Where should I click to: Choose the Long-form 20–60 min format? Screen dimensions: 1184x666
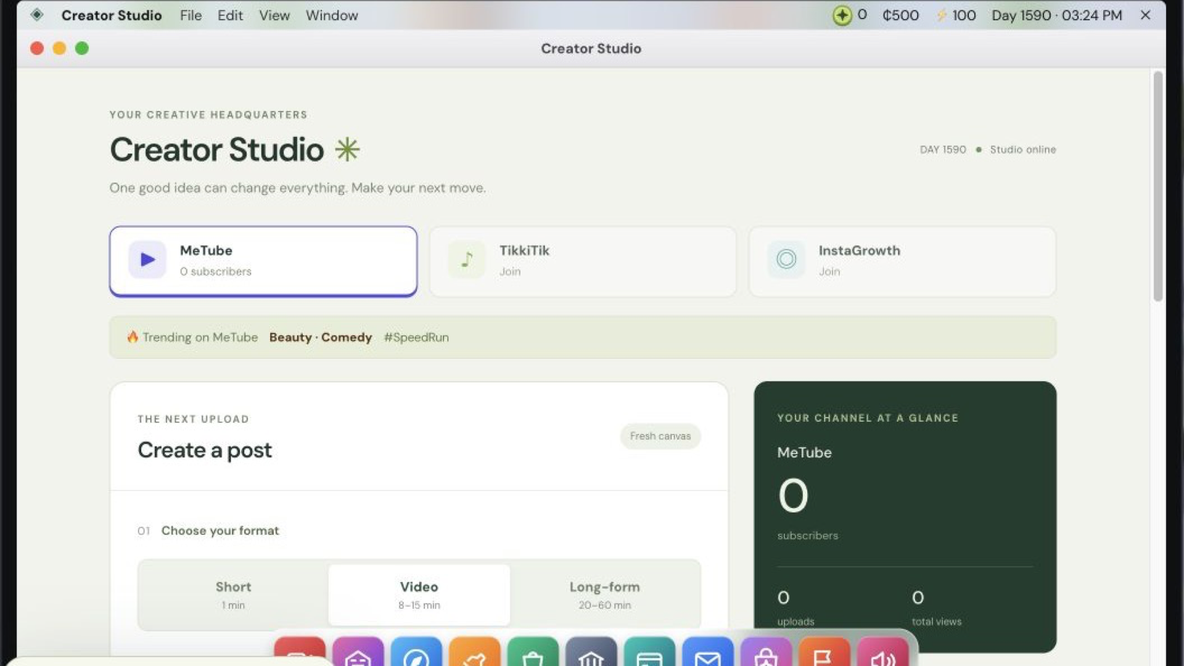(x=605, y=595)
